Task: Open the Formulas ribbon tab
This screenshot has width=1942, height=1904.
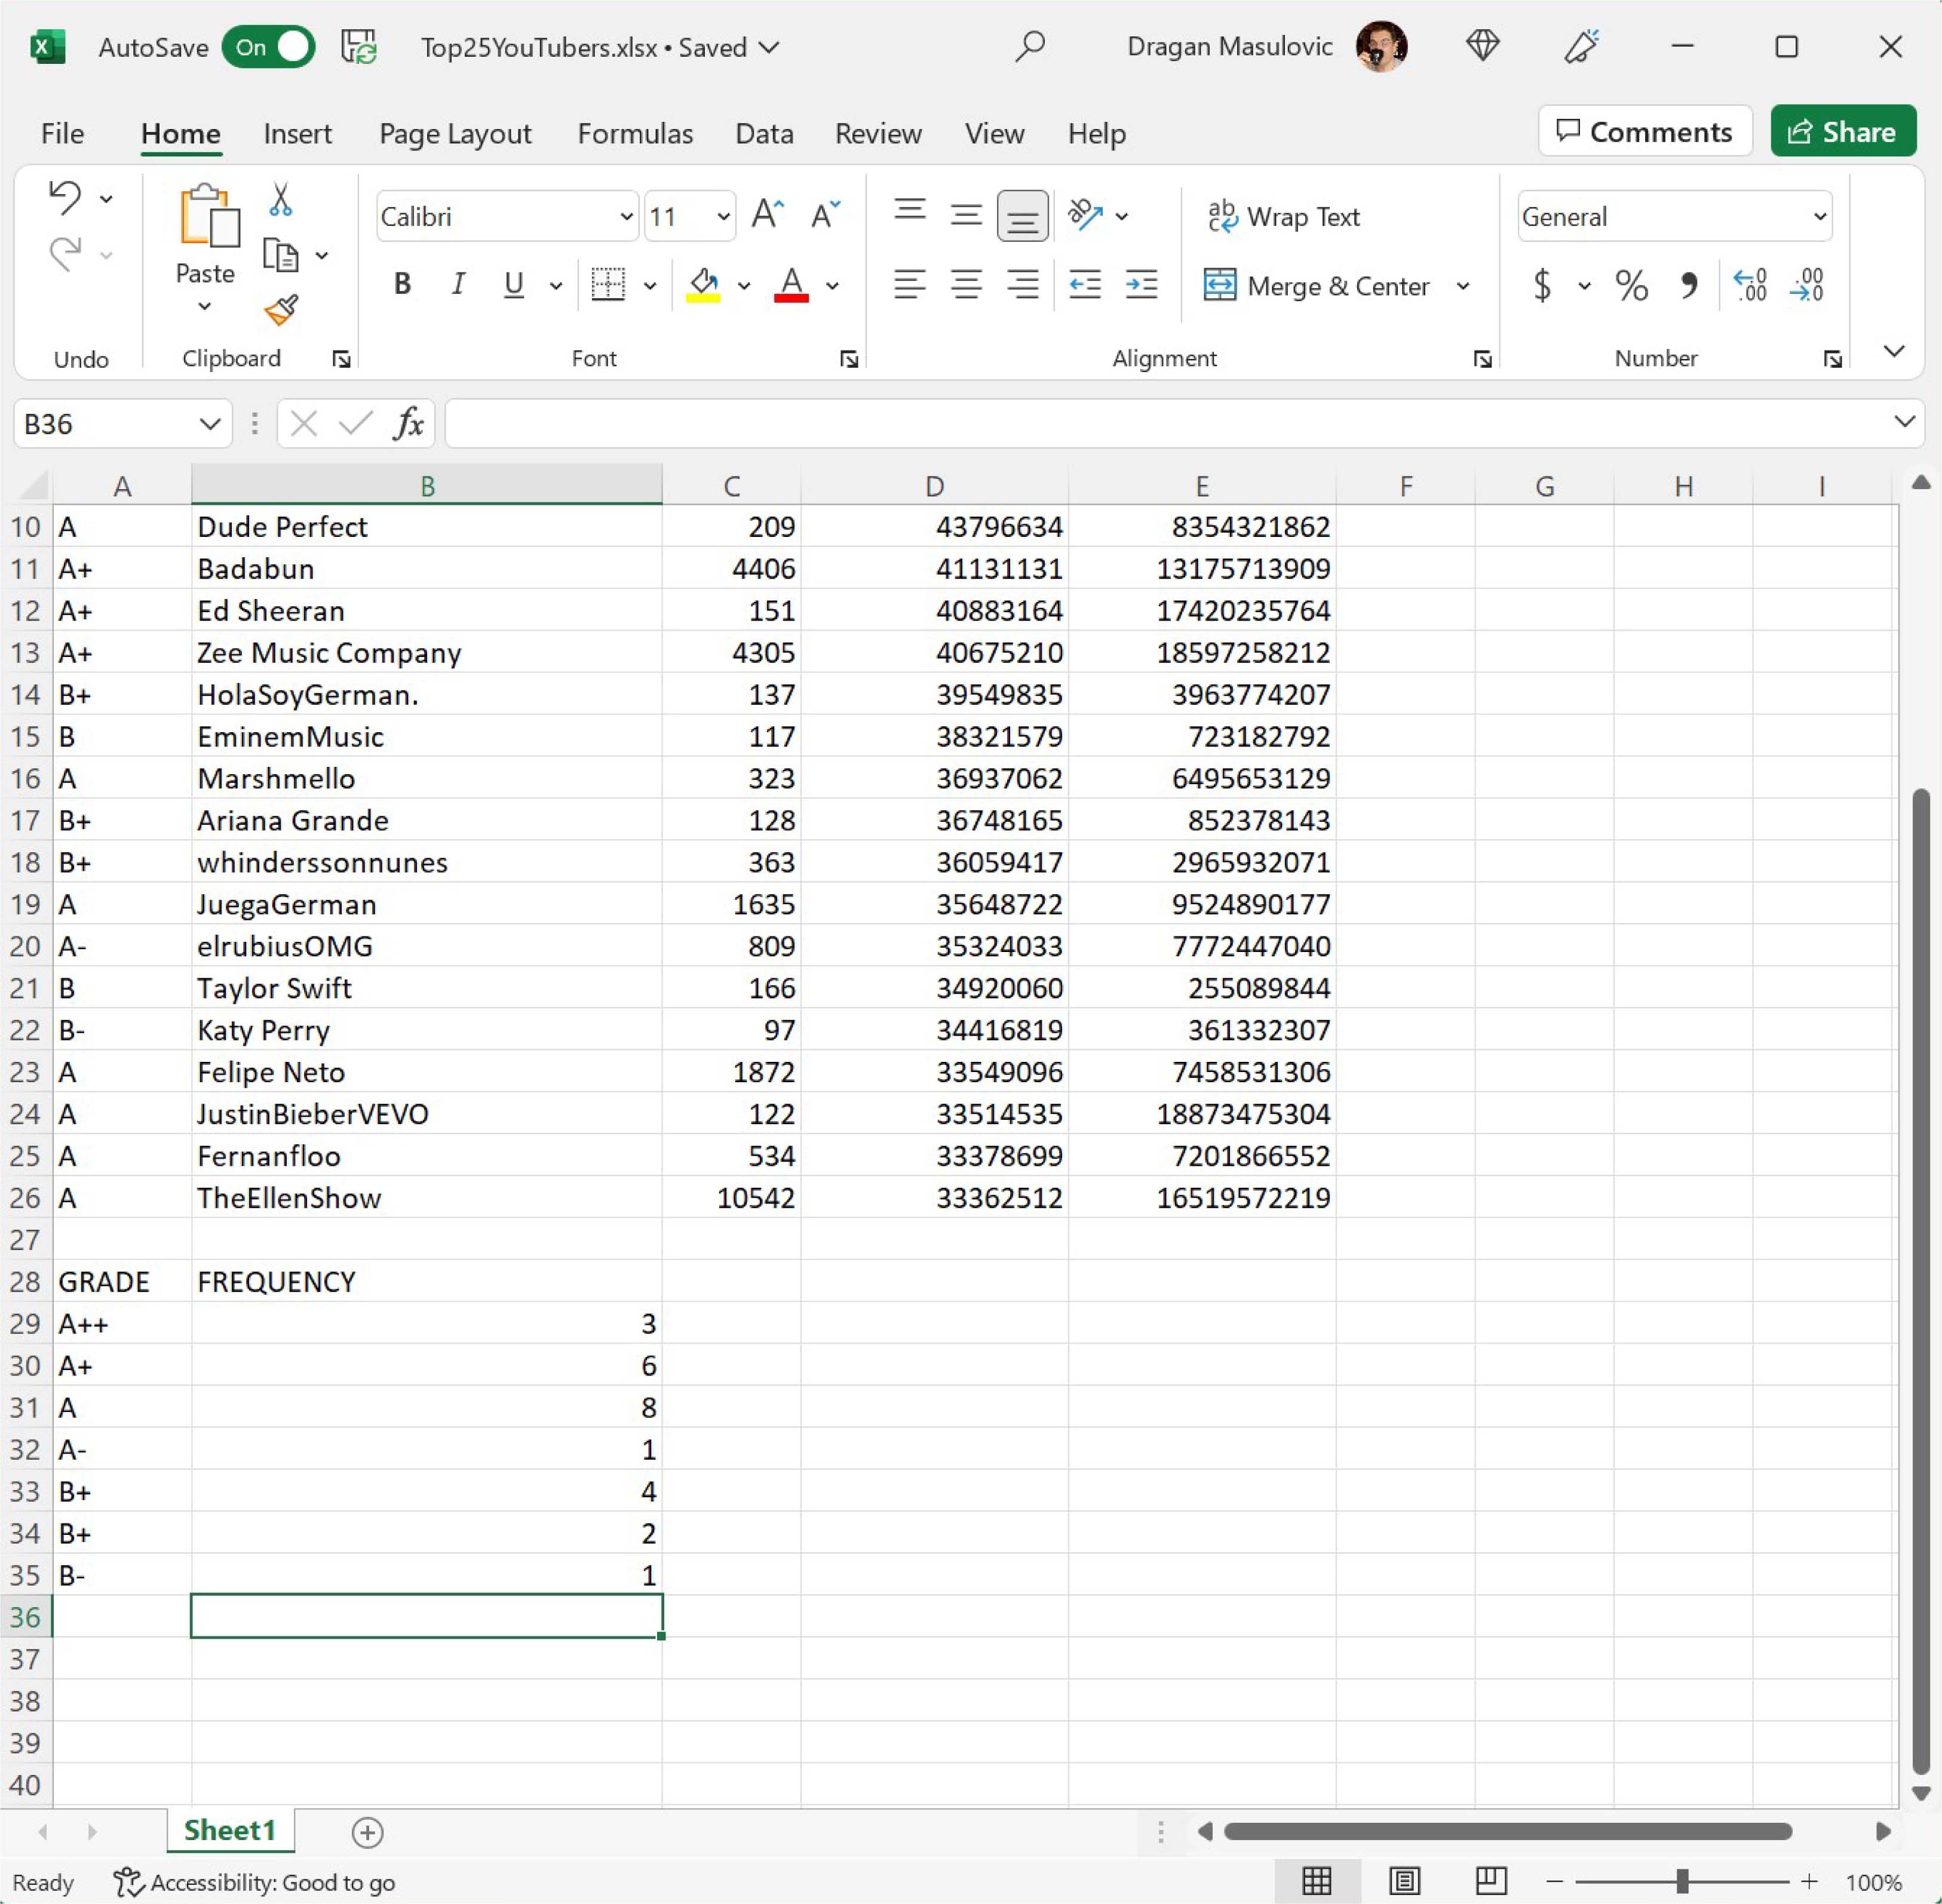Action: click(635, 133)
